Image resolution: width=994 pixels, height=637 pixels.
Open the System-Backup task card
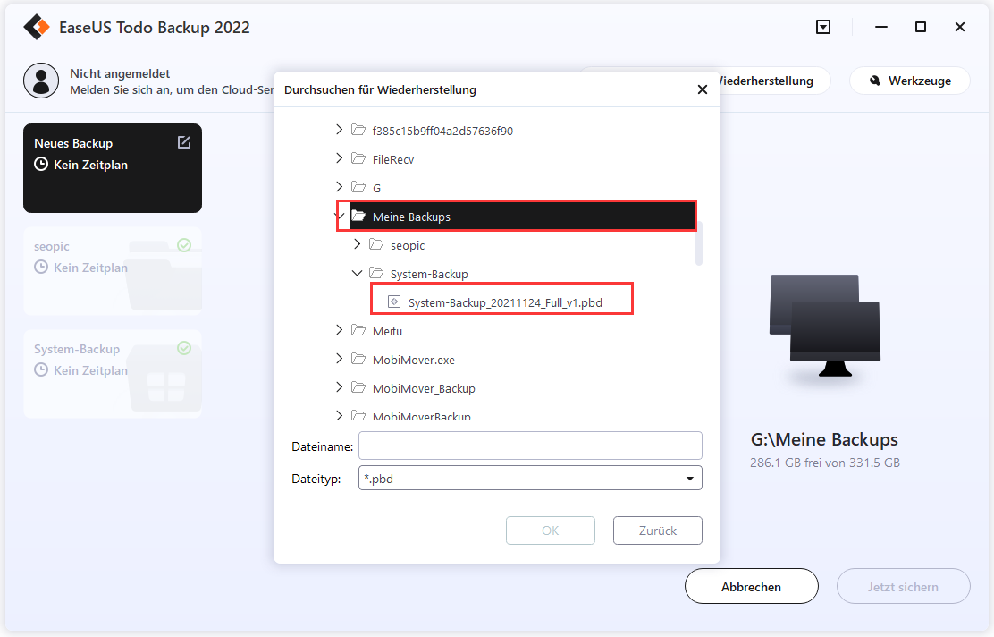click(113, 374)
